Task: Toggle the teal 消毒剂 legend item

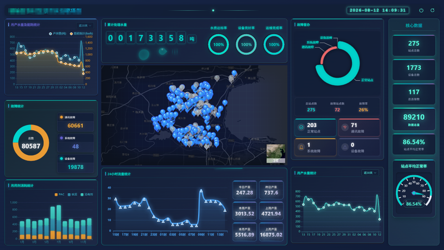Action: pyautogui.click(x=87, y=194)
